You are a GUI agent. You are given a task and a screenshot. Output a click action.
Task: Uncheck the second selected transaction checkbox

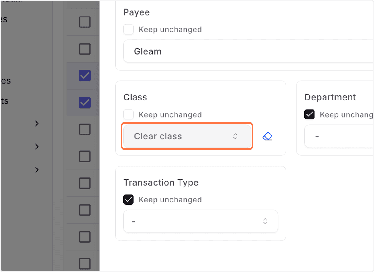(x=85, y=102)
